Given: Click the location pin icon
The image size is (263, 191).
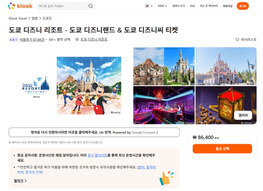Looking at the screenshot, I should tap(77, 39).
